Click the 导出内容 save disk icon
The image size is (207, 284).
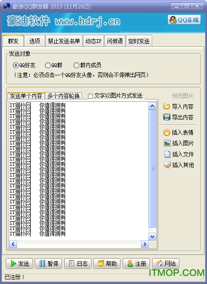coord(166,117)
